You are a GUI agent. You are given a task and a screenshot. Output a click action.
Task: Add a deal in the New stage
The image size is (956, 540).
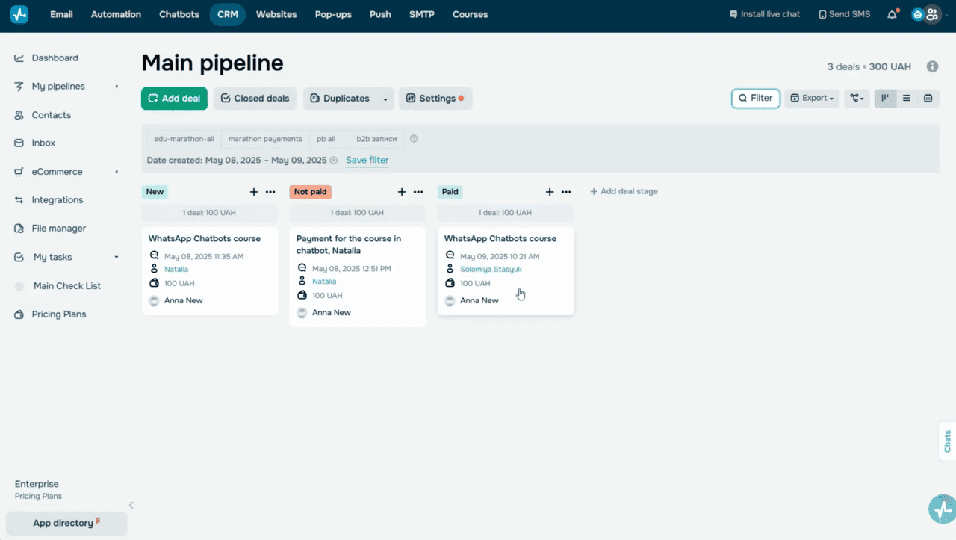pyautogui.click(x=254, y=192)
